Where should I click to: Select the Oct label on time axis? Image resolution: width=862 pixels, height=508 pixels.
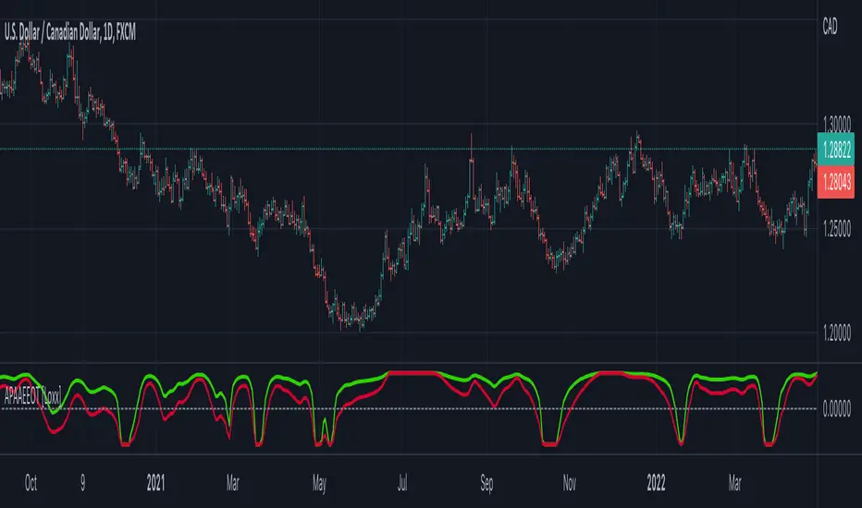(31, 483)
